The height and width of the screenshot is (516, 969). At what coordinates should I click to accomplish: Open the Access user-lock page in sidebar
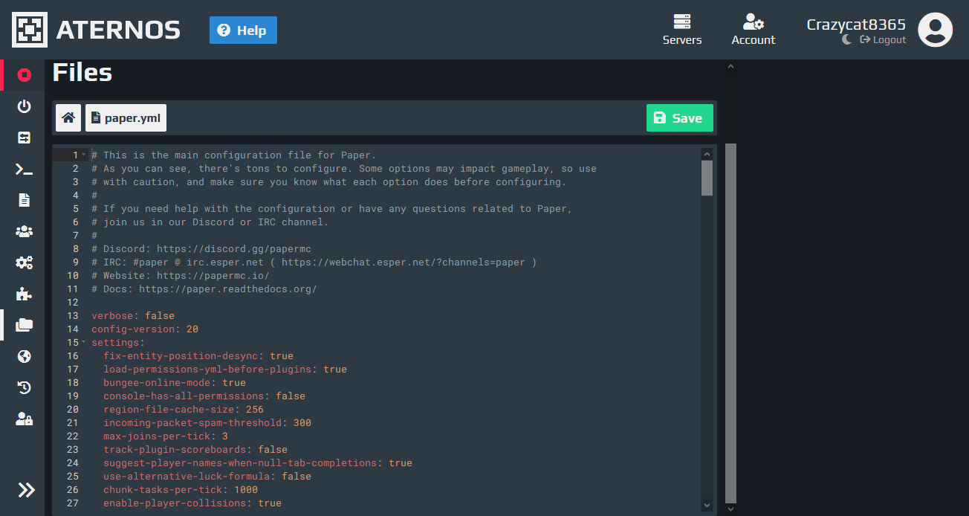click(x=24, y=419)
